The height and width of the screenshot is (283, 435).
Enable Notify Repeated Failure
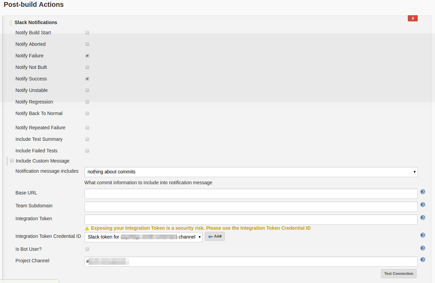click(x=87, y=128)
